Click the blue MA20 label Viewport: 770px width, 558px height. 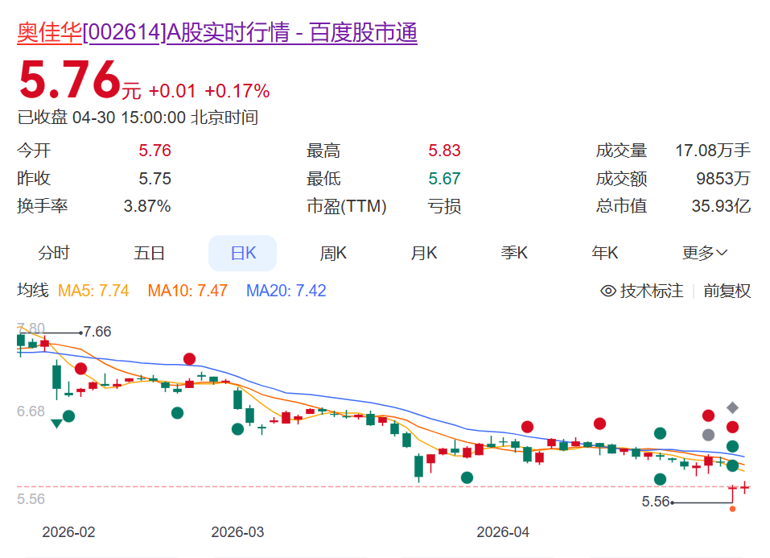point(286,291)
